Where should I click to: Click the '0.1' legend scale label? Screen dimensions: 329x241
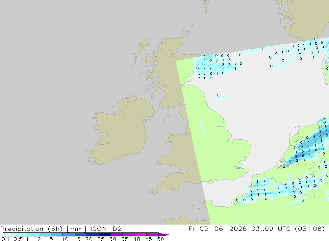point(5,239)
